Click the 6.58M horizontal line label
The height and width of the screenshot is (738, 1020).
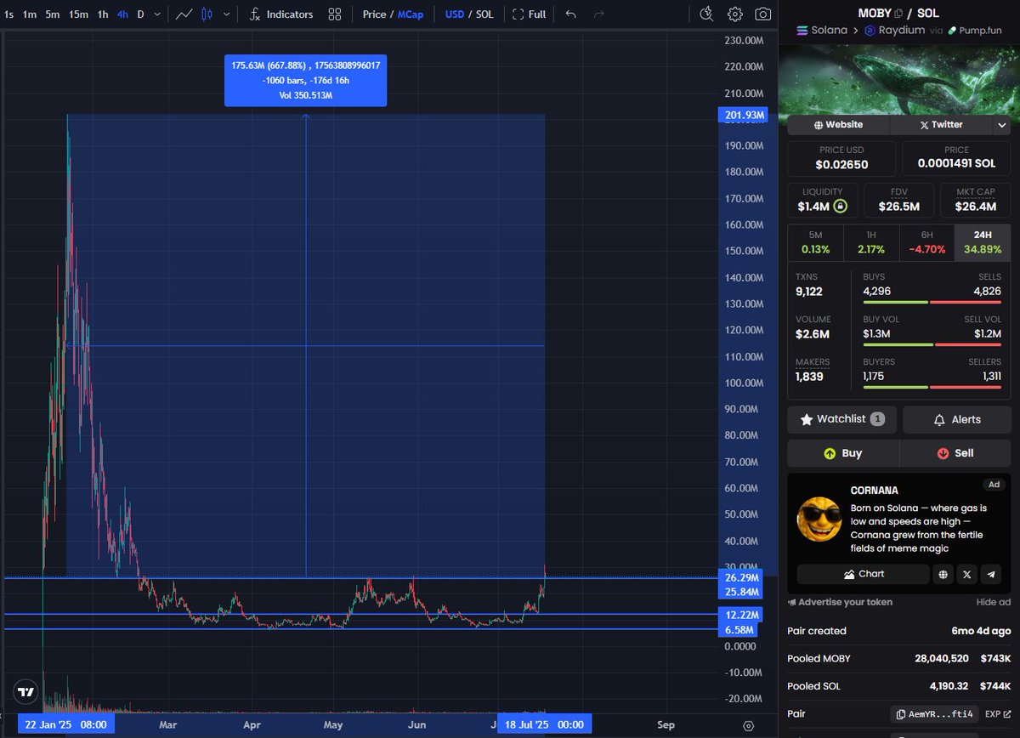[x=740, y=630]
